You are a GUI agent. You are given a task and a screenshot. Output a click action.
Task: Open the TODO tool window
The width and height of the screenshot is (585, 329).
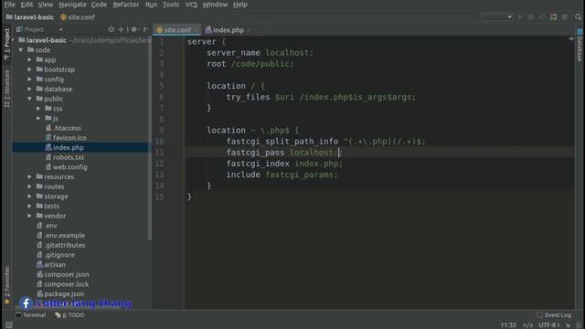pos(69,315)
